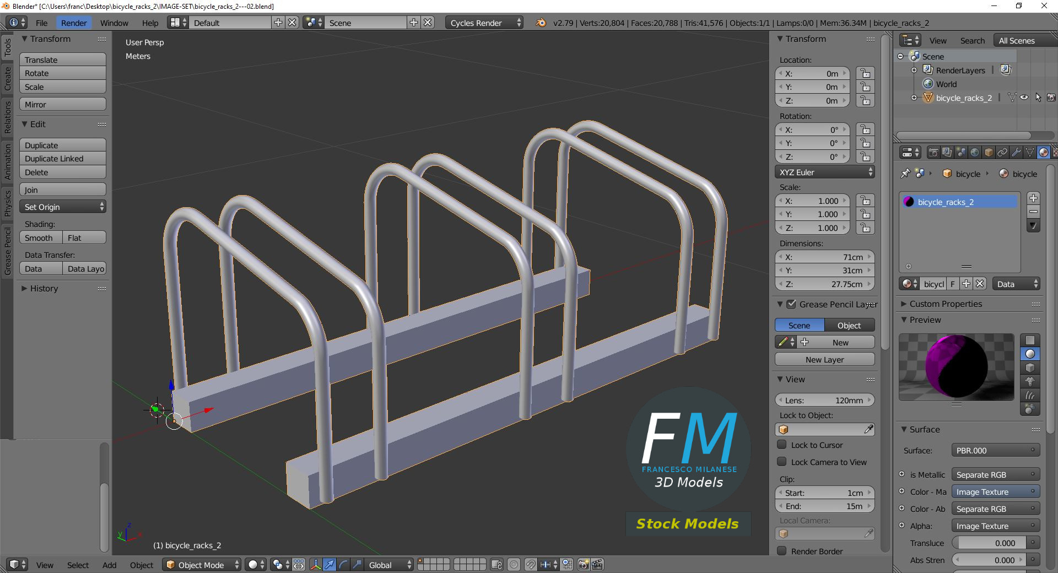The width and height of the screenshot is (1058, 573).
Task: Switch to the Create tab in tool shelf
Action: pyautogui.click(x=7, y=78)
